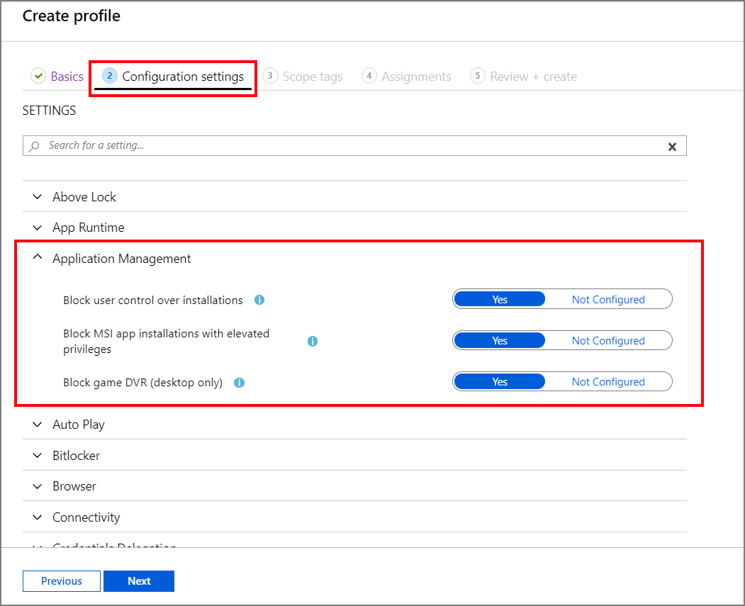Image resolution: width=745 pixels, height=606 pixels.
Task: Click the search magnifier icon in the settings search bar
Action: click(35, 146)
